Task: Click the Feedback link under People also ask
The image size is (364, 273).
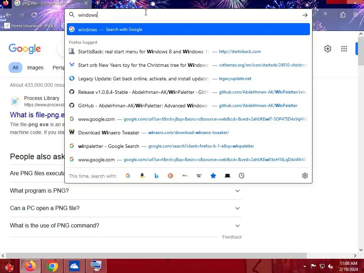Action: tap(232, 237)
